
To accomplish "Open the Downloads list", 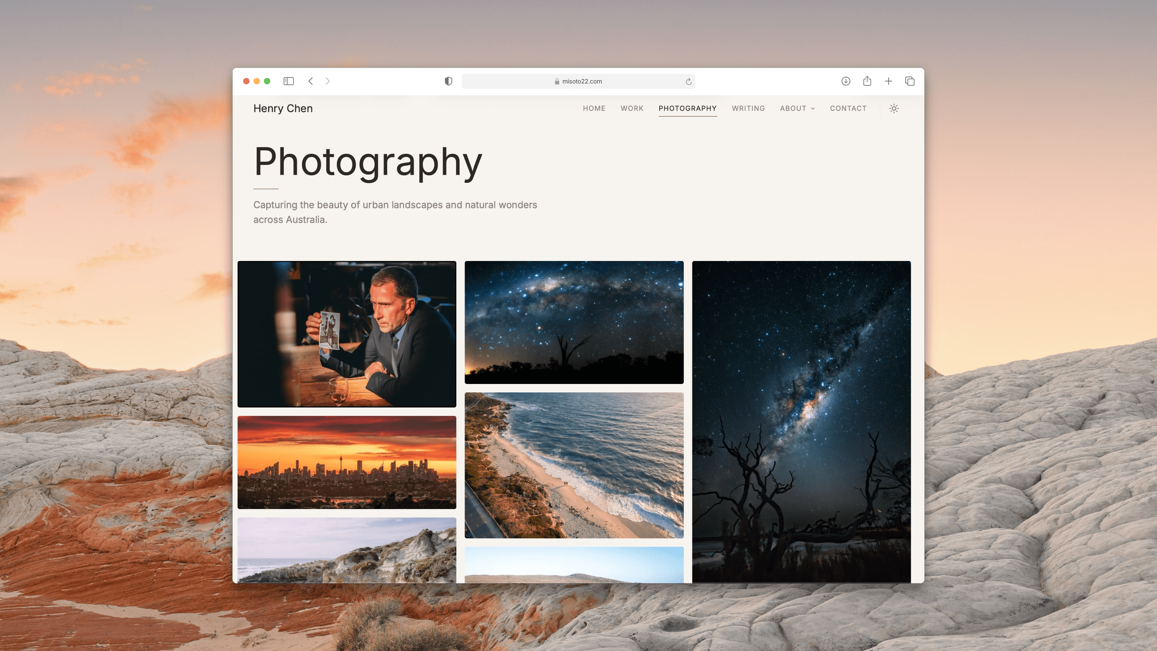I will coord(846,81).
